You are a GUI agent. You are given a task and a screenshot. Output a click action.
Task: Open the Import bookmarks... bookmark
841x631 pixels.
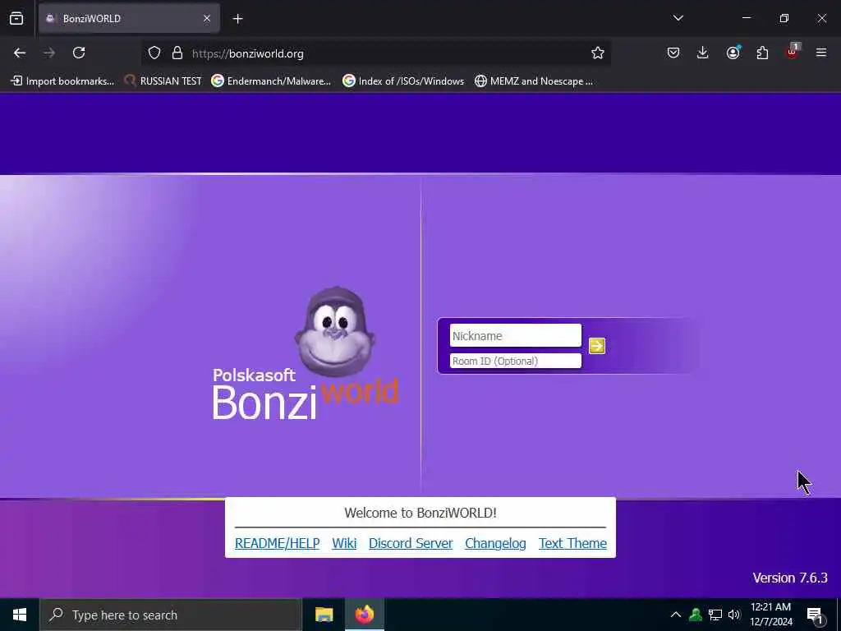pyautogui.click(x=62, y=81)
